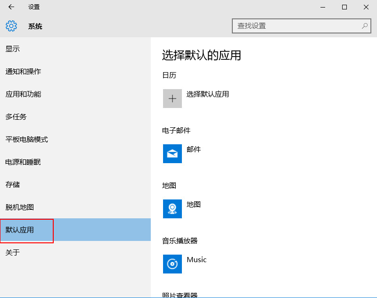Image resolution: width=377 pixels, height=298 pixels.
Task: Go to the 多任务 section
Action: point(16,117)
